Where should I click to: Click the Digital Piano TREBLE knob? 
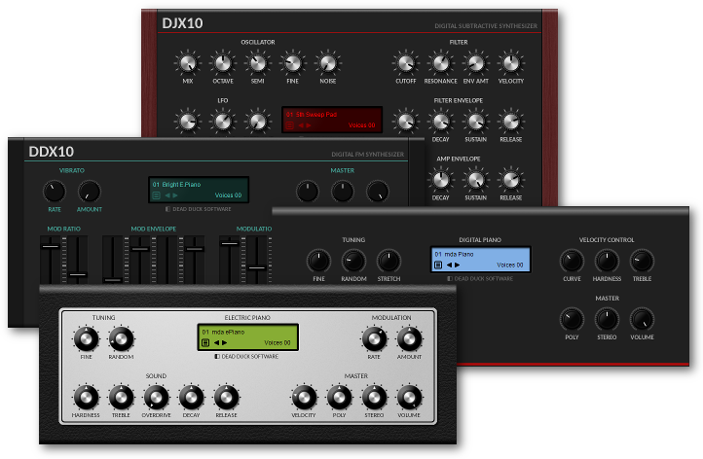click(x=642, y=261)
